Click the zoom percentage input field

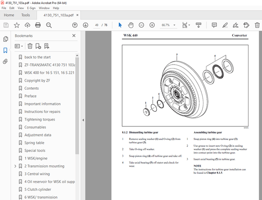click(x=166, y=25)
